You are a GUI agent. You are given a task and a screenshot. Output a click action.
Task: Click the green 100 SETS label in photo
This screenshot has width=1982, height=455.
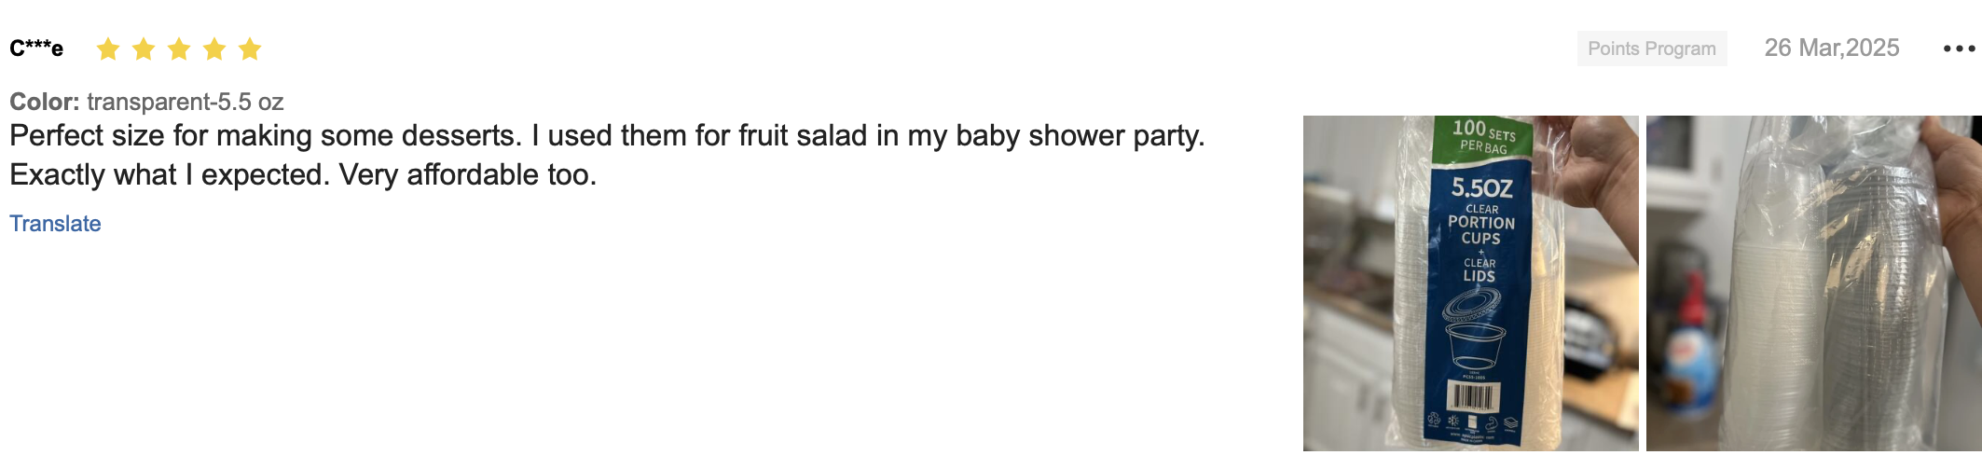[x=1482, y=135]
